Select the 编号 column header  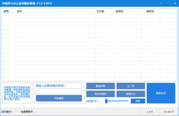[9, 11]
